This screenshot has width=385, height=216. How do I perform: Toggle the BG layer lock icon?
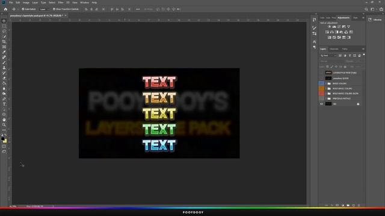(x=358, y=104)
